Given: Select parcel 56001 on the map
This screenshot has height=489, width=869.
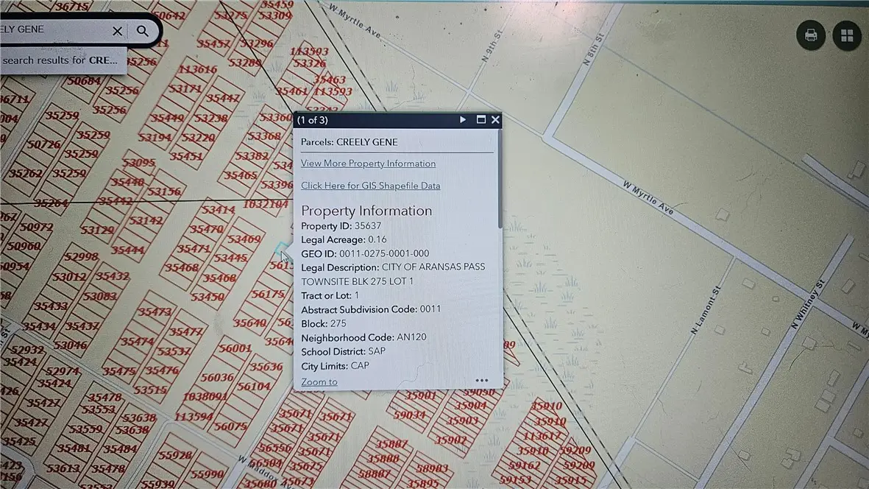Looking at the screenshot, I should tap(235, 348).
